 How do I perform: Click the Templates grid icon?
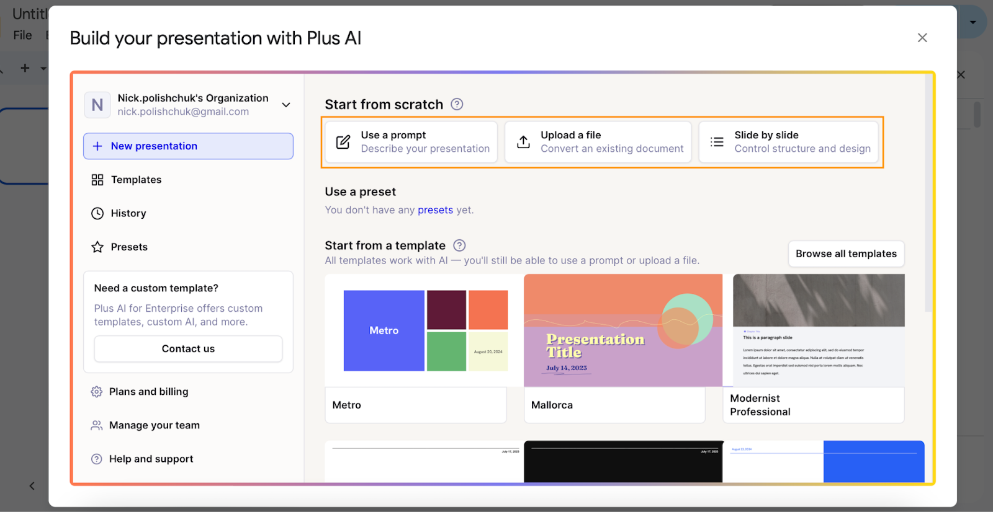click(x=97, y=180)
